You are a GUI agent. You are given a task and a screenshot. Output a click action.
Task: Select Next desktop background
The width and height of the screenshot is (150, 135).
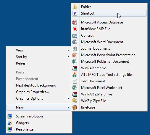[x=39, y=85]
